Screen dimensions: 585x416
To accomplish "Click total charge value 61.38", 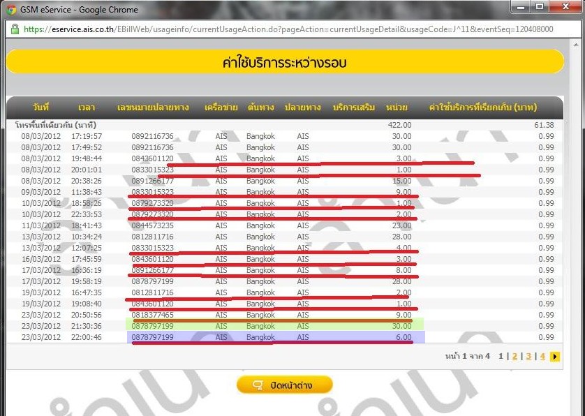I will (x=544, y=125).
